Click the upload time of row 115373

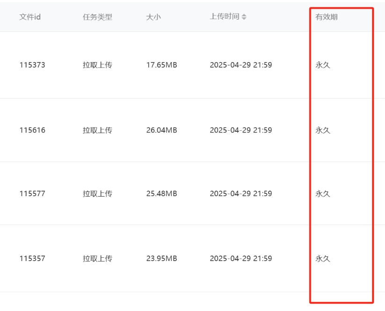(241, 65)
